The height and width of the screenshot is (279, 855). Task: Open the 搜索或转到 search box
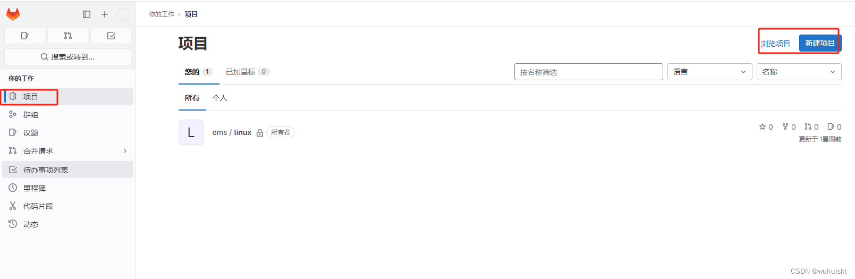coord(68,57)
